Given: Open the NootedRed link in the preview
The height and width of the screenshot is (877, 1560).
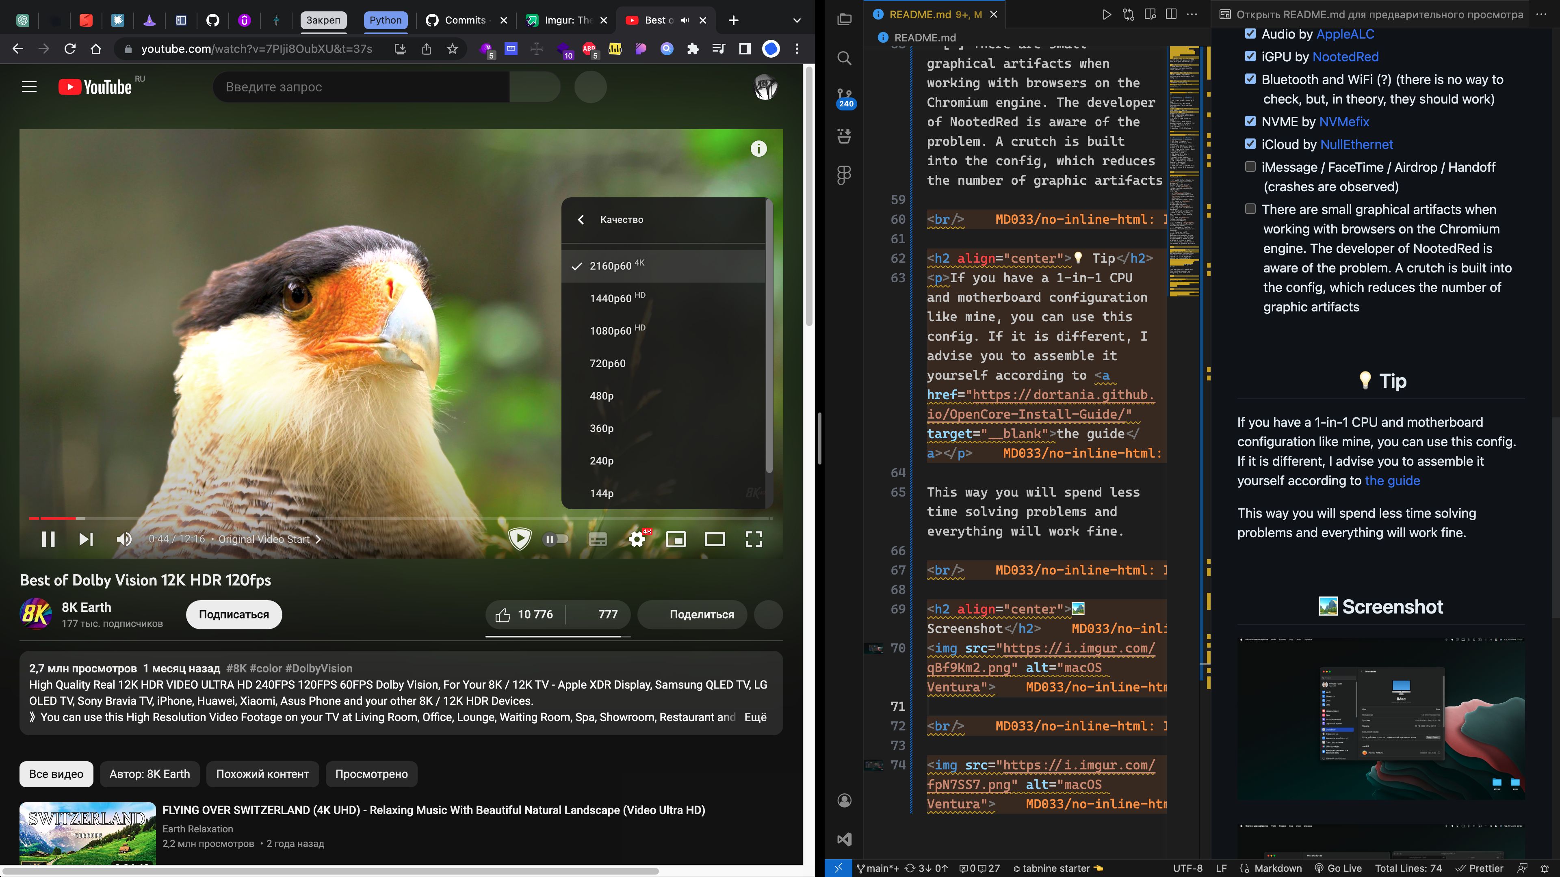Looking at the screenshot, I should (1345, 57).
